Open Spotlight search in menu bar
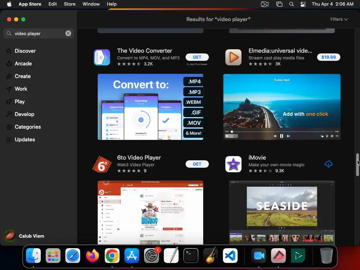The image size is (360, 270). 291,4
